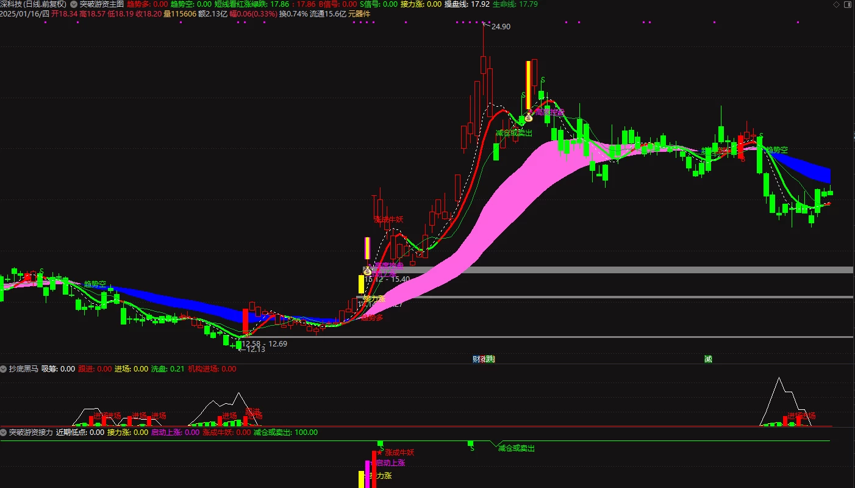Click the green 趋势空 label on left side of chart
The image size is (855, 488).
95,284
